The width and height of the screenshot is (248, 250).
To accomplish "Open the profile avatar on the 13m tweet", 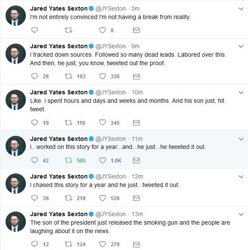I will click(16, 222).
